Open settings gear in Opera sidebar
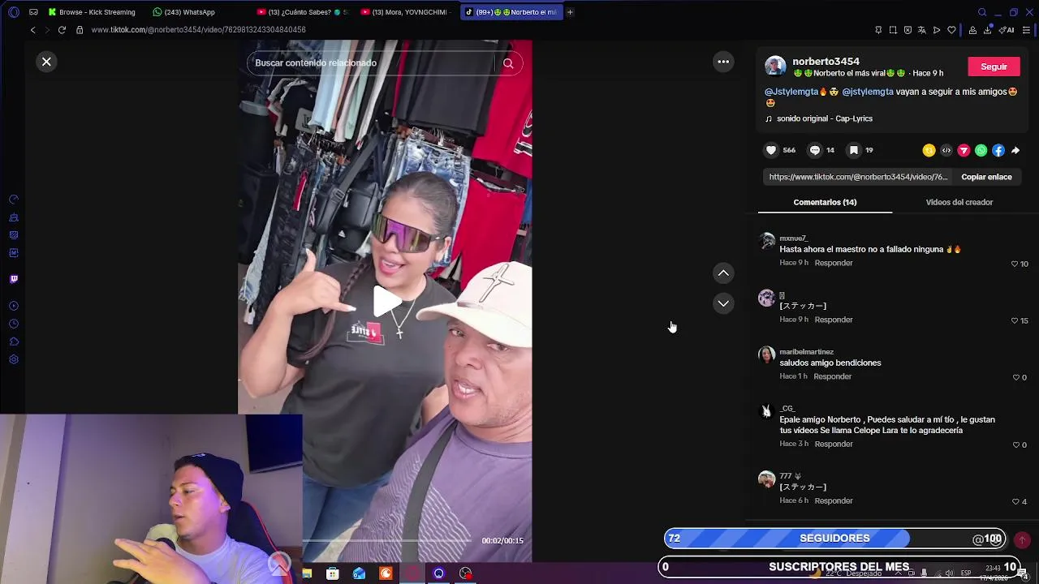 click(14, 359)
